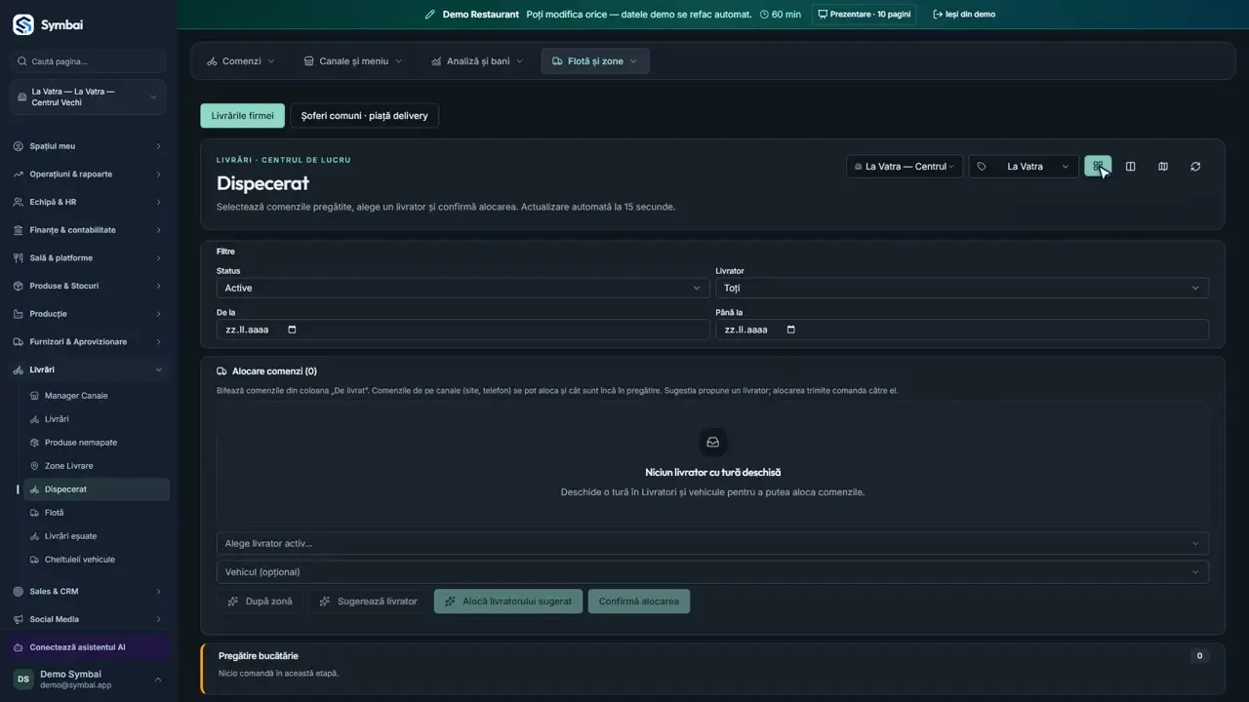Click the Confirmă alocarea button
The image size is (1249, 702).
point(639,602)
